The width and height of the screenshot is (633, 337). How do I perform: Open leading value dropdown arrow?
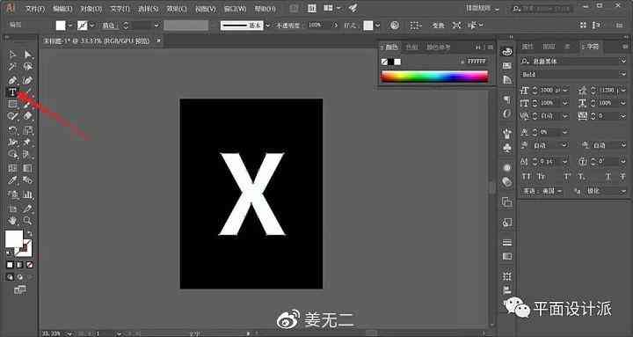pyautogui.click(x=622, y=90)
